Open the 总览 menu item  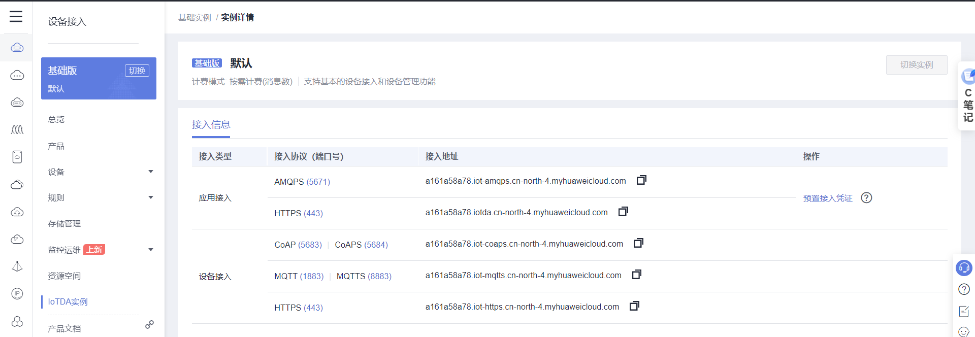[56, 119]
